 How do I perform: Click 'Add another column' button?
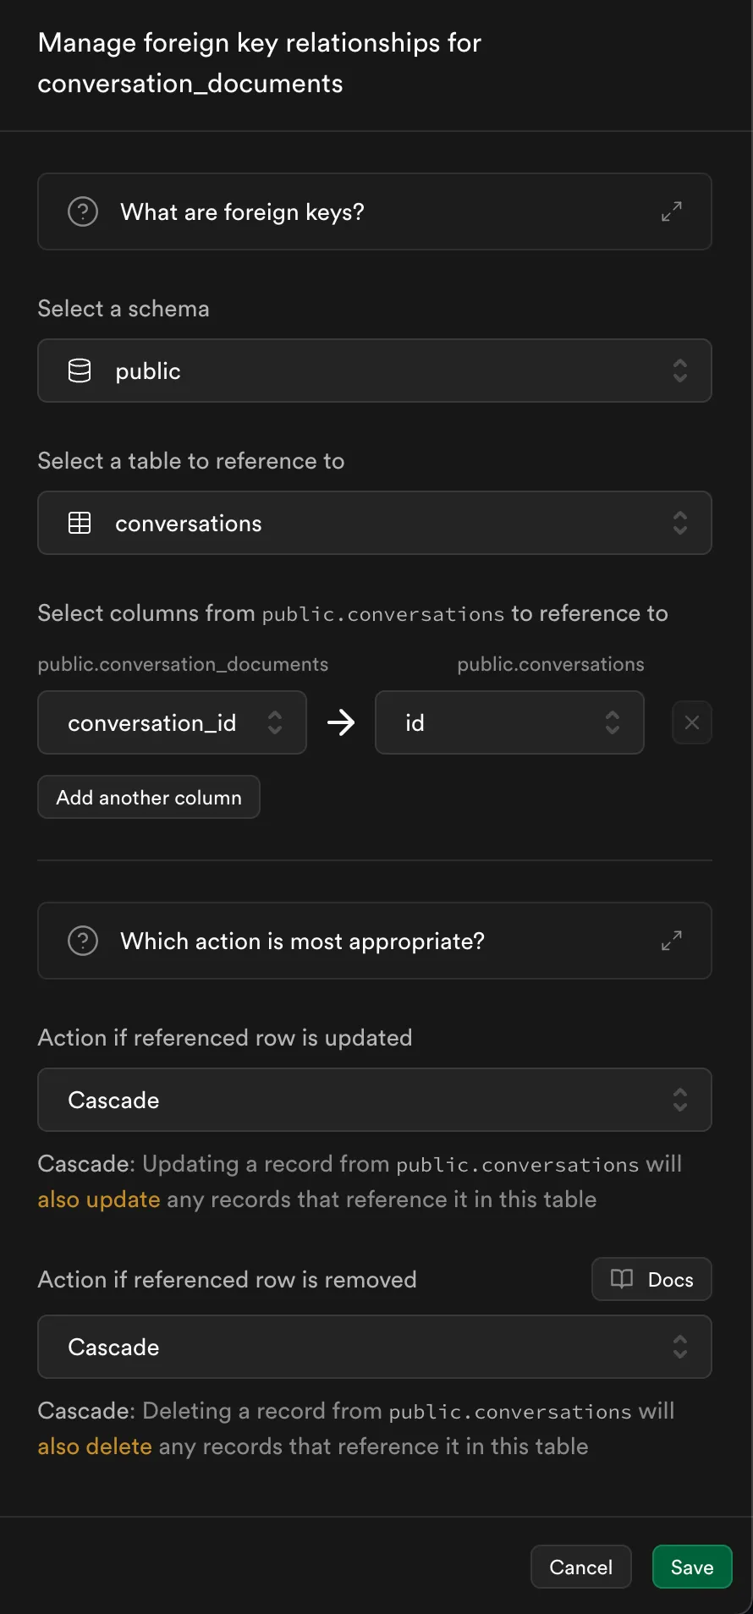coord(149,797)
